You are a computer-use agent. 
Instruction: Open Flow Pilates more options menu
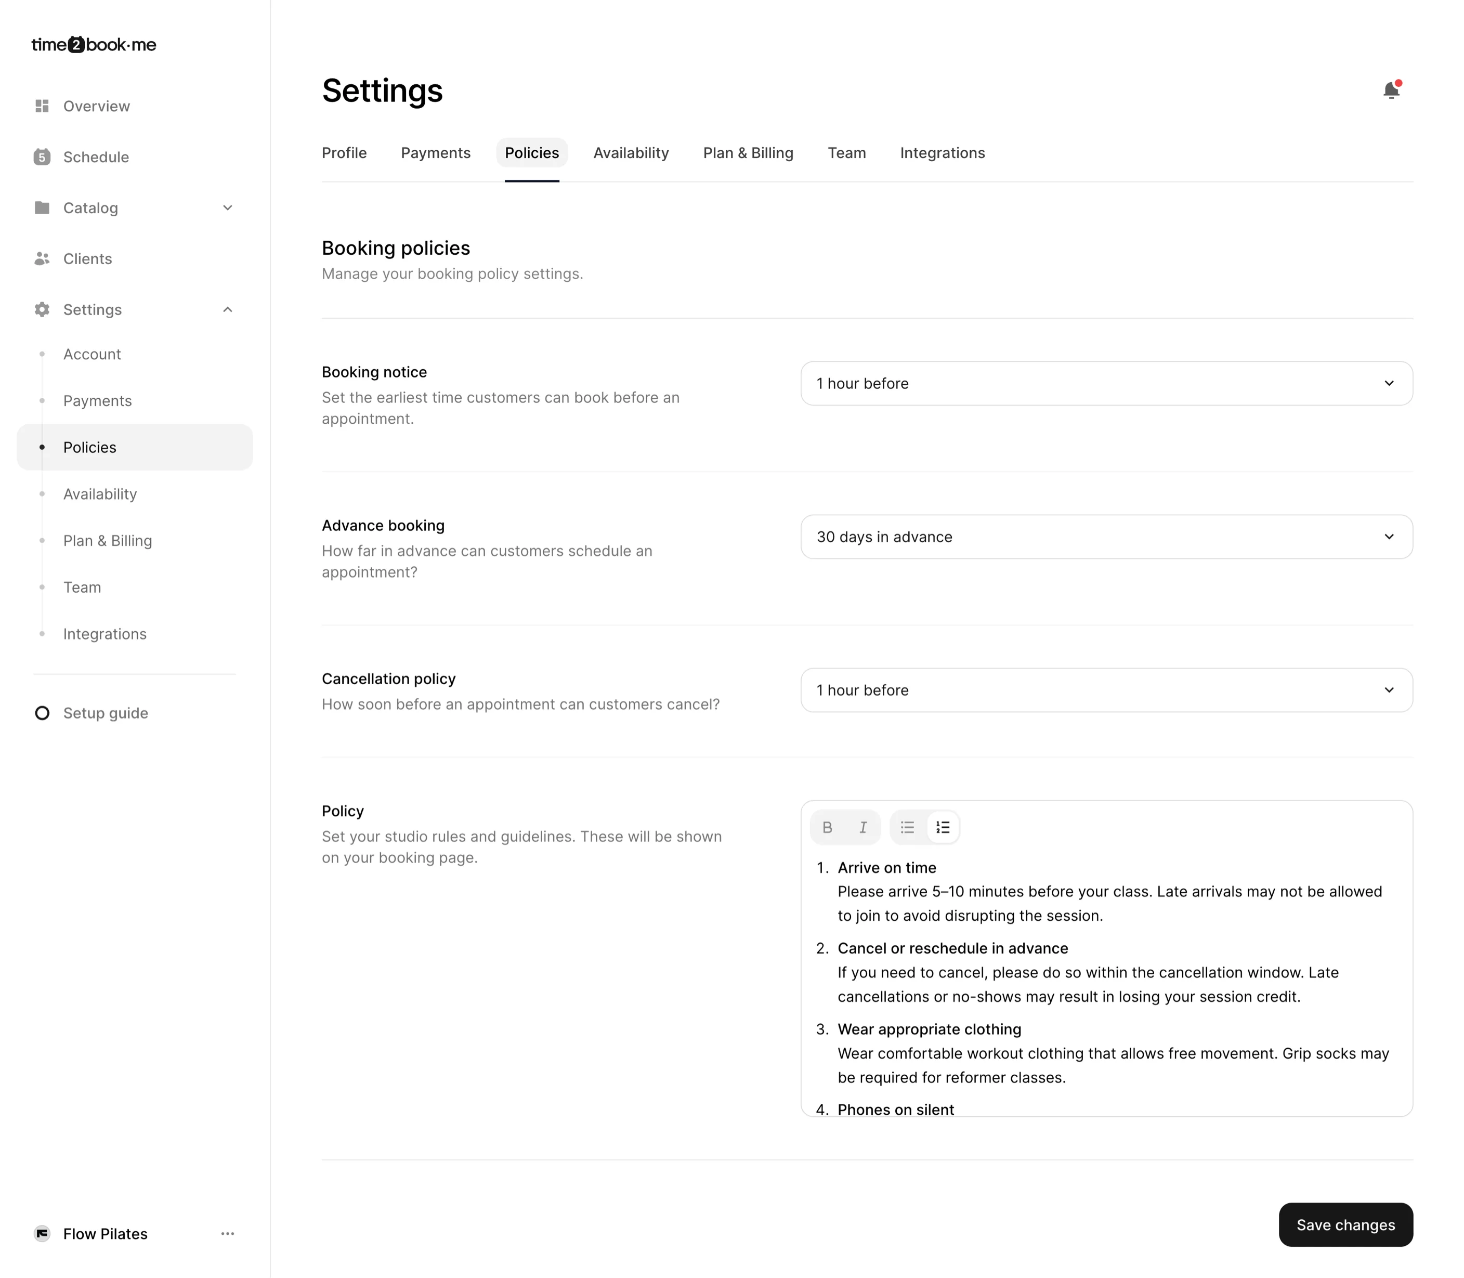coord(228,1234)
